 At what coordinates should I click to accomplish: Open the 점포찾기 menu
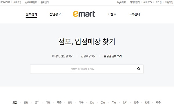(x=31, y=14)
